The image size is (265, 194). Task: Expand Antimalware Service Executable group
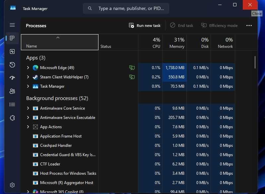(28, 118)
